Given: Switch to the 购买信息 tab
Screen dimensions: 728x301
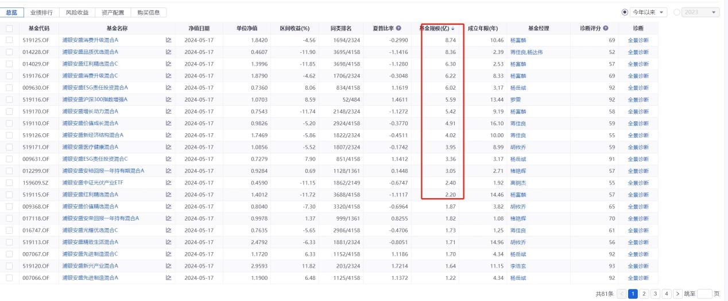Looking at the screenshot, I should tap(149, 12).
